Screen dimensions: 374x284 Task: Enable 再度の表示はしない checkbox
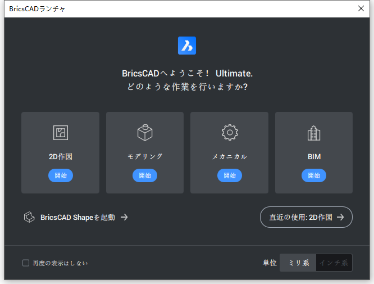(x=26, y=263)
